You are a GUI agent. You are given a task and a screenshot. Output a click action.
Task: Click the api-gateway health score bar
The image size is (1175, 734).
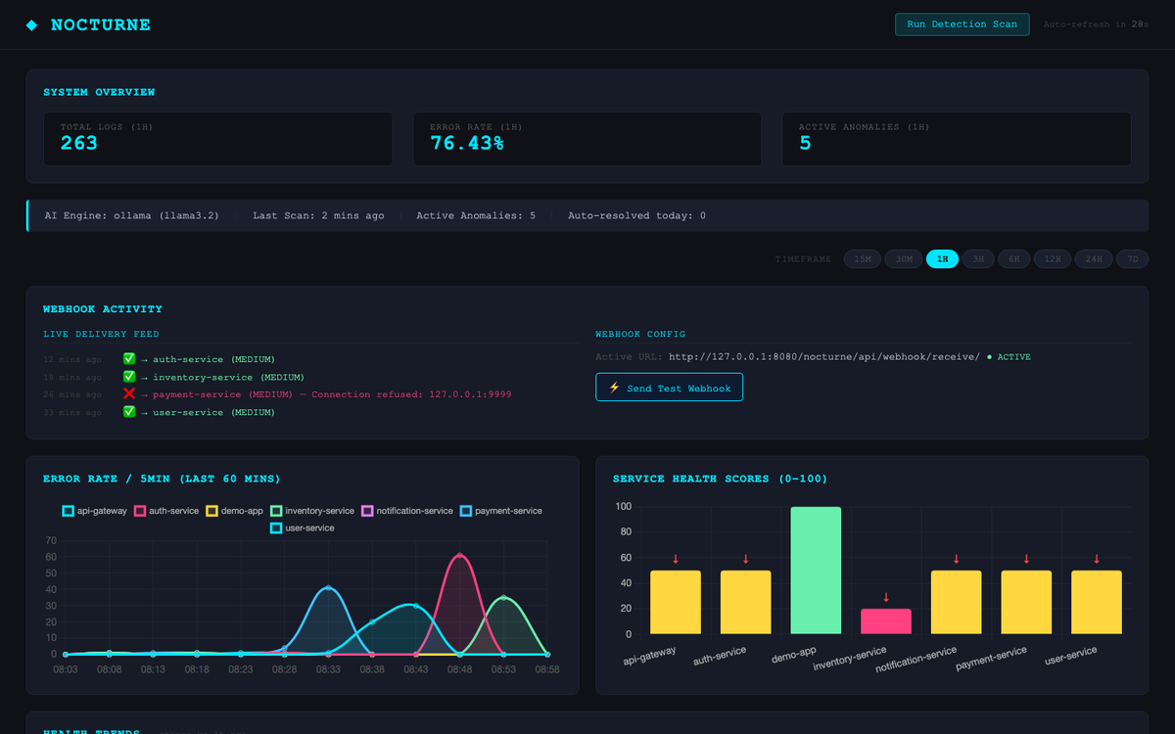pyautogui.click(x=676, y=602)
